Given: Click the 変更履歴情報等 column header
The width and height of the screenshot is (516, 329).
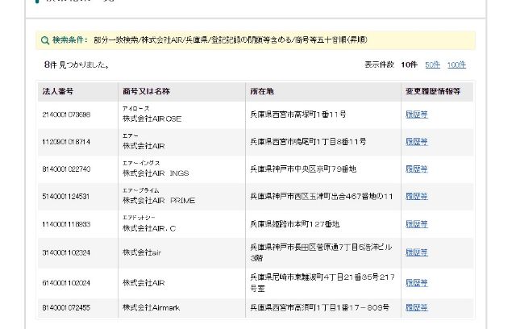Looking at the screenshot, I should coord(433,91).
